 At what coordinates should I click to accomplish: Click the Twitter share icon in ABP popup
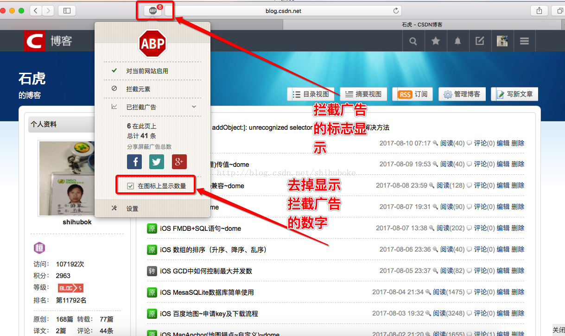tap(157, 162)
